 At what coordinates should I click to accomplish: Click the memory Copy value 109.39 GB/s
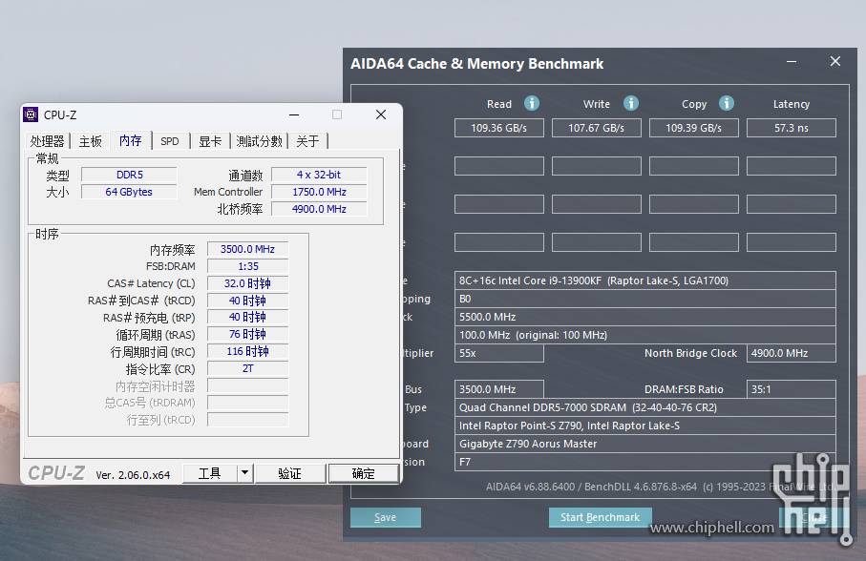(694, 128)
